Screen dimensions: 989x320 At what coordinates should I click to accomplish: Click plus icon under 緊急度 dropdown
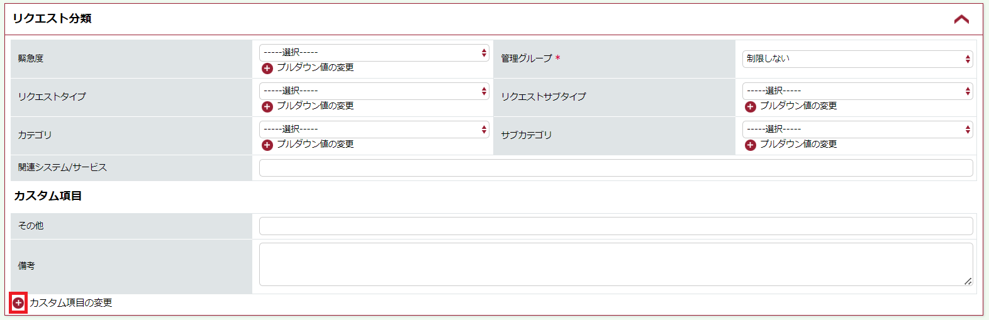coord(267,69)
